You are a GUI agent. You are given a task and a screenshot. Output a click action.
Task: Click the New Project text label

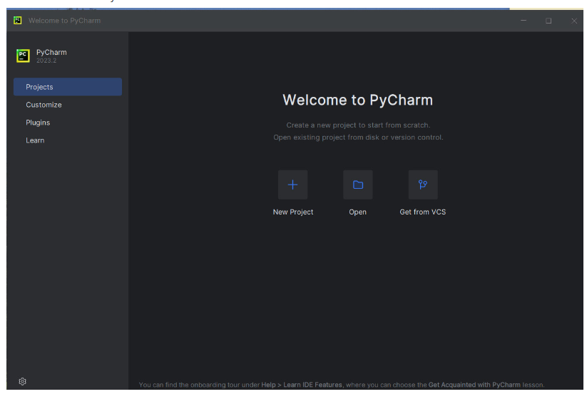pyautogui.click(x=293, y=212)
